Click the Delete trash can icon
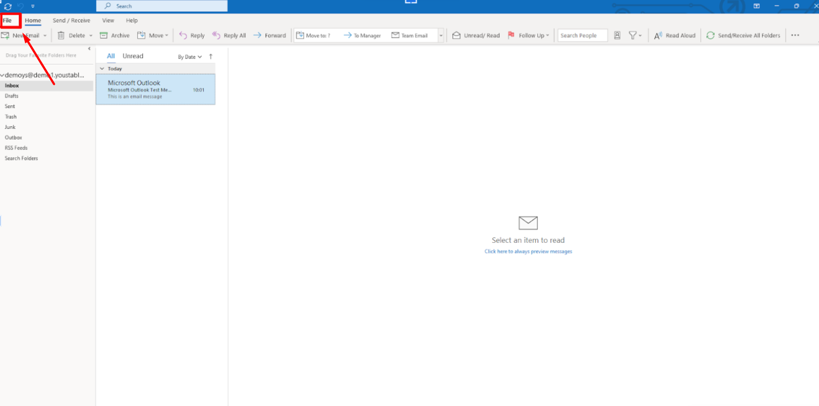The image size is (819, 406). click(61, 35)
